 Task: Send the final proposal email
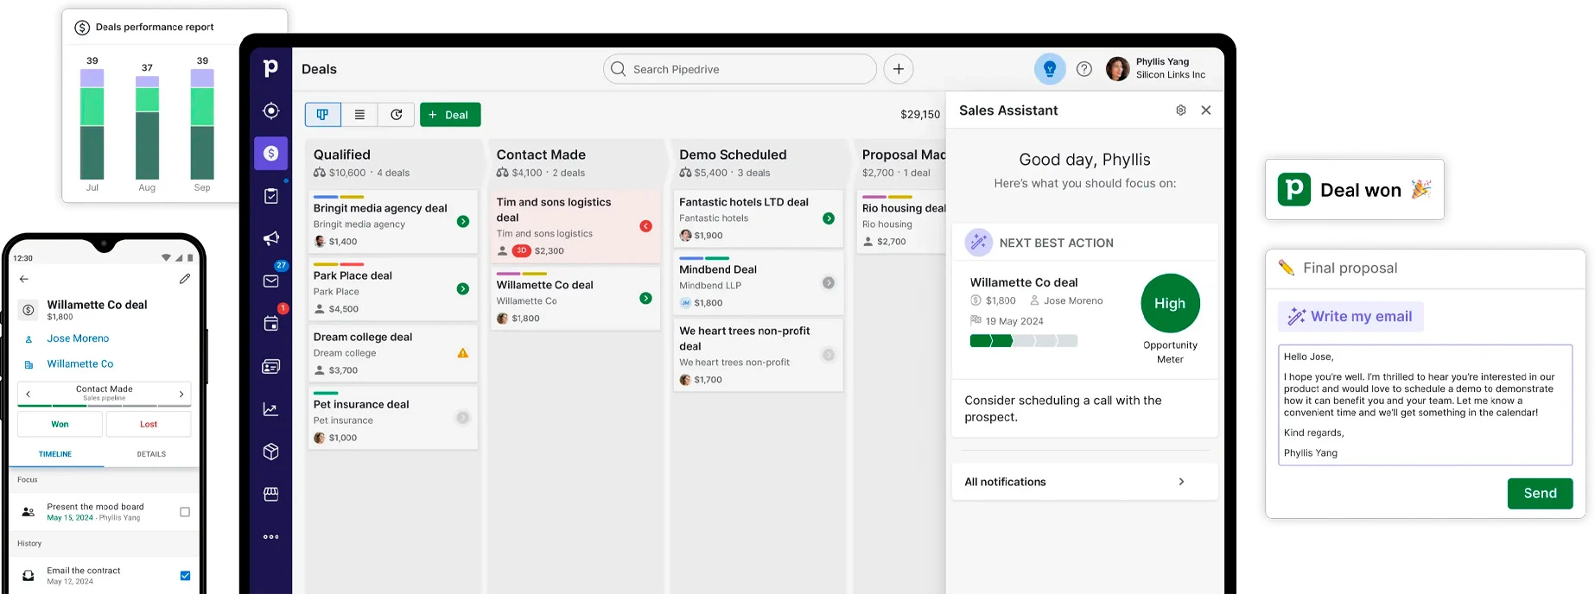(1540, 493)
